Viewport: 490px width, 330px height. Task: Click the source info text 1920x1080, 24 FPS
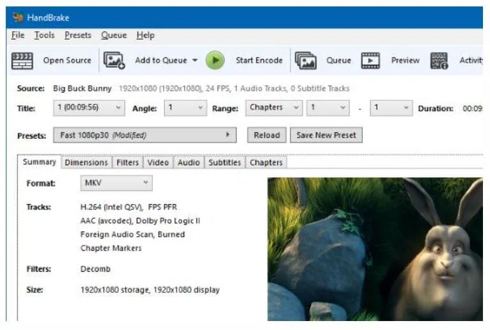click(x=234, y=88)
